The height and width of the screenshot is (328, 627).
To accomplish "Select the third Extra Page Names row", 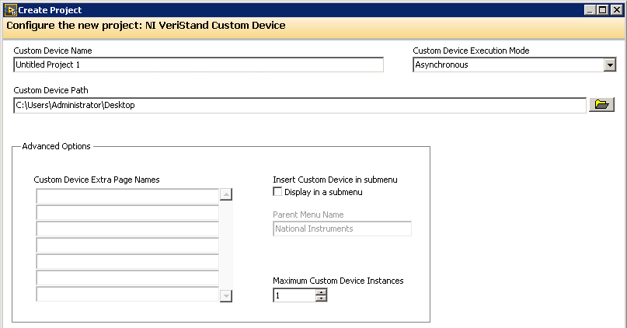I will [127, 229].
